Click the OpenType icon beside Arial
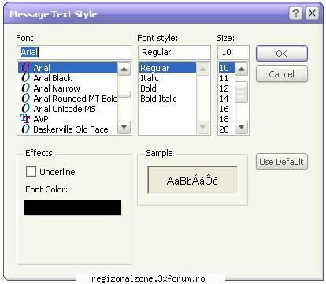The height and width of the screenshot is (284, 326). [26, 68]
